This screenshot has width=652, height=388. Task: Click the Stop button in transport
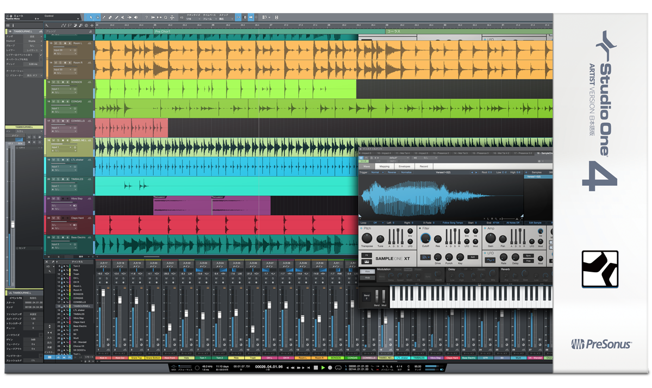(316, 368)
